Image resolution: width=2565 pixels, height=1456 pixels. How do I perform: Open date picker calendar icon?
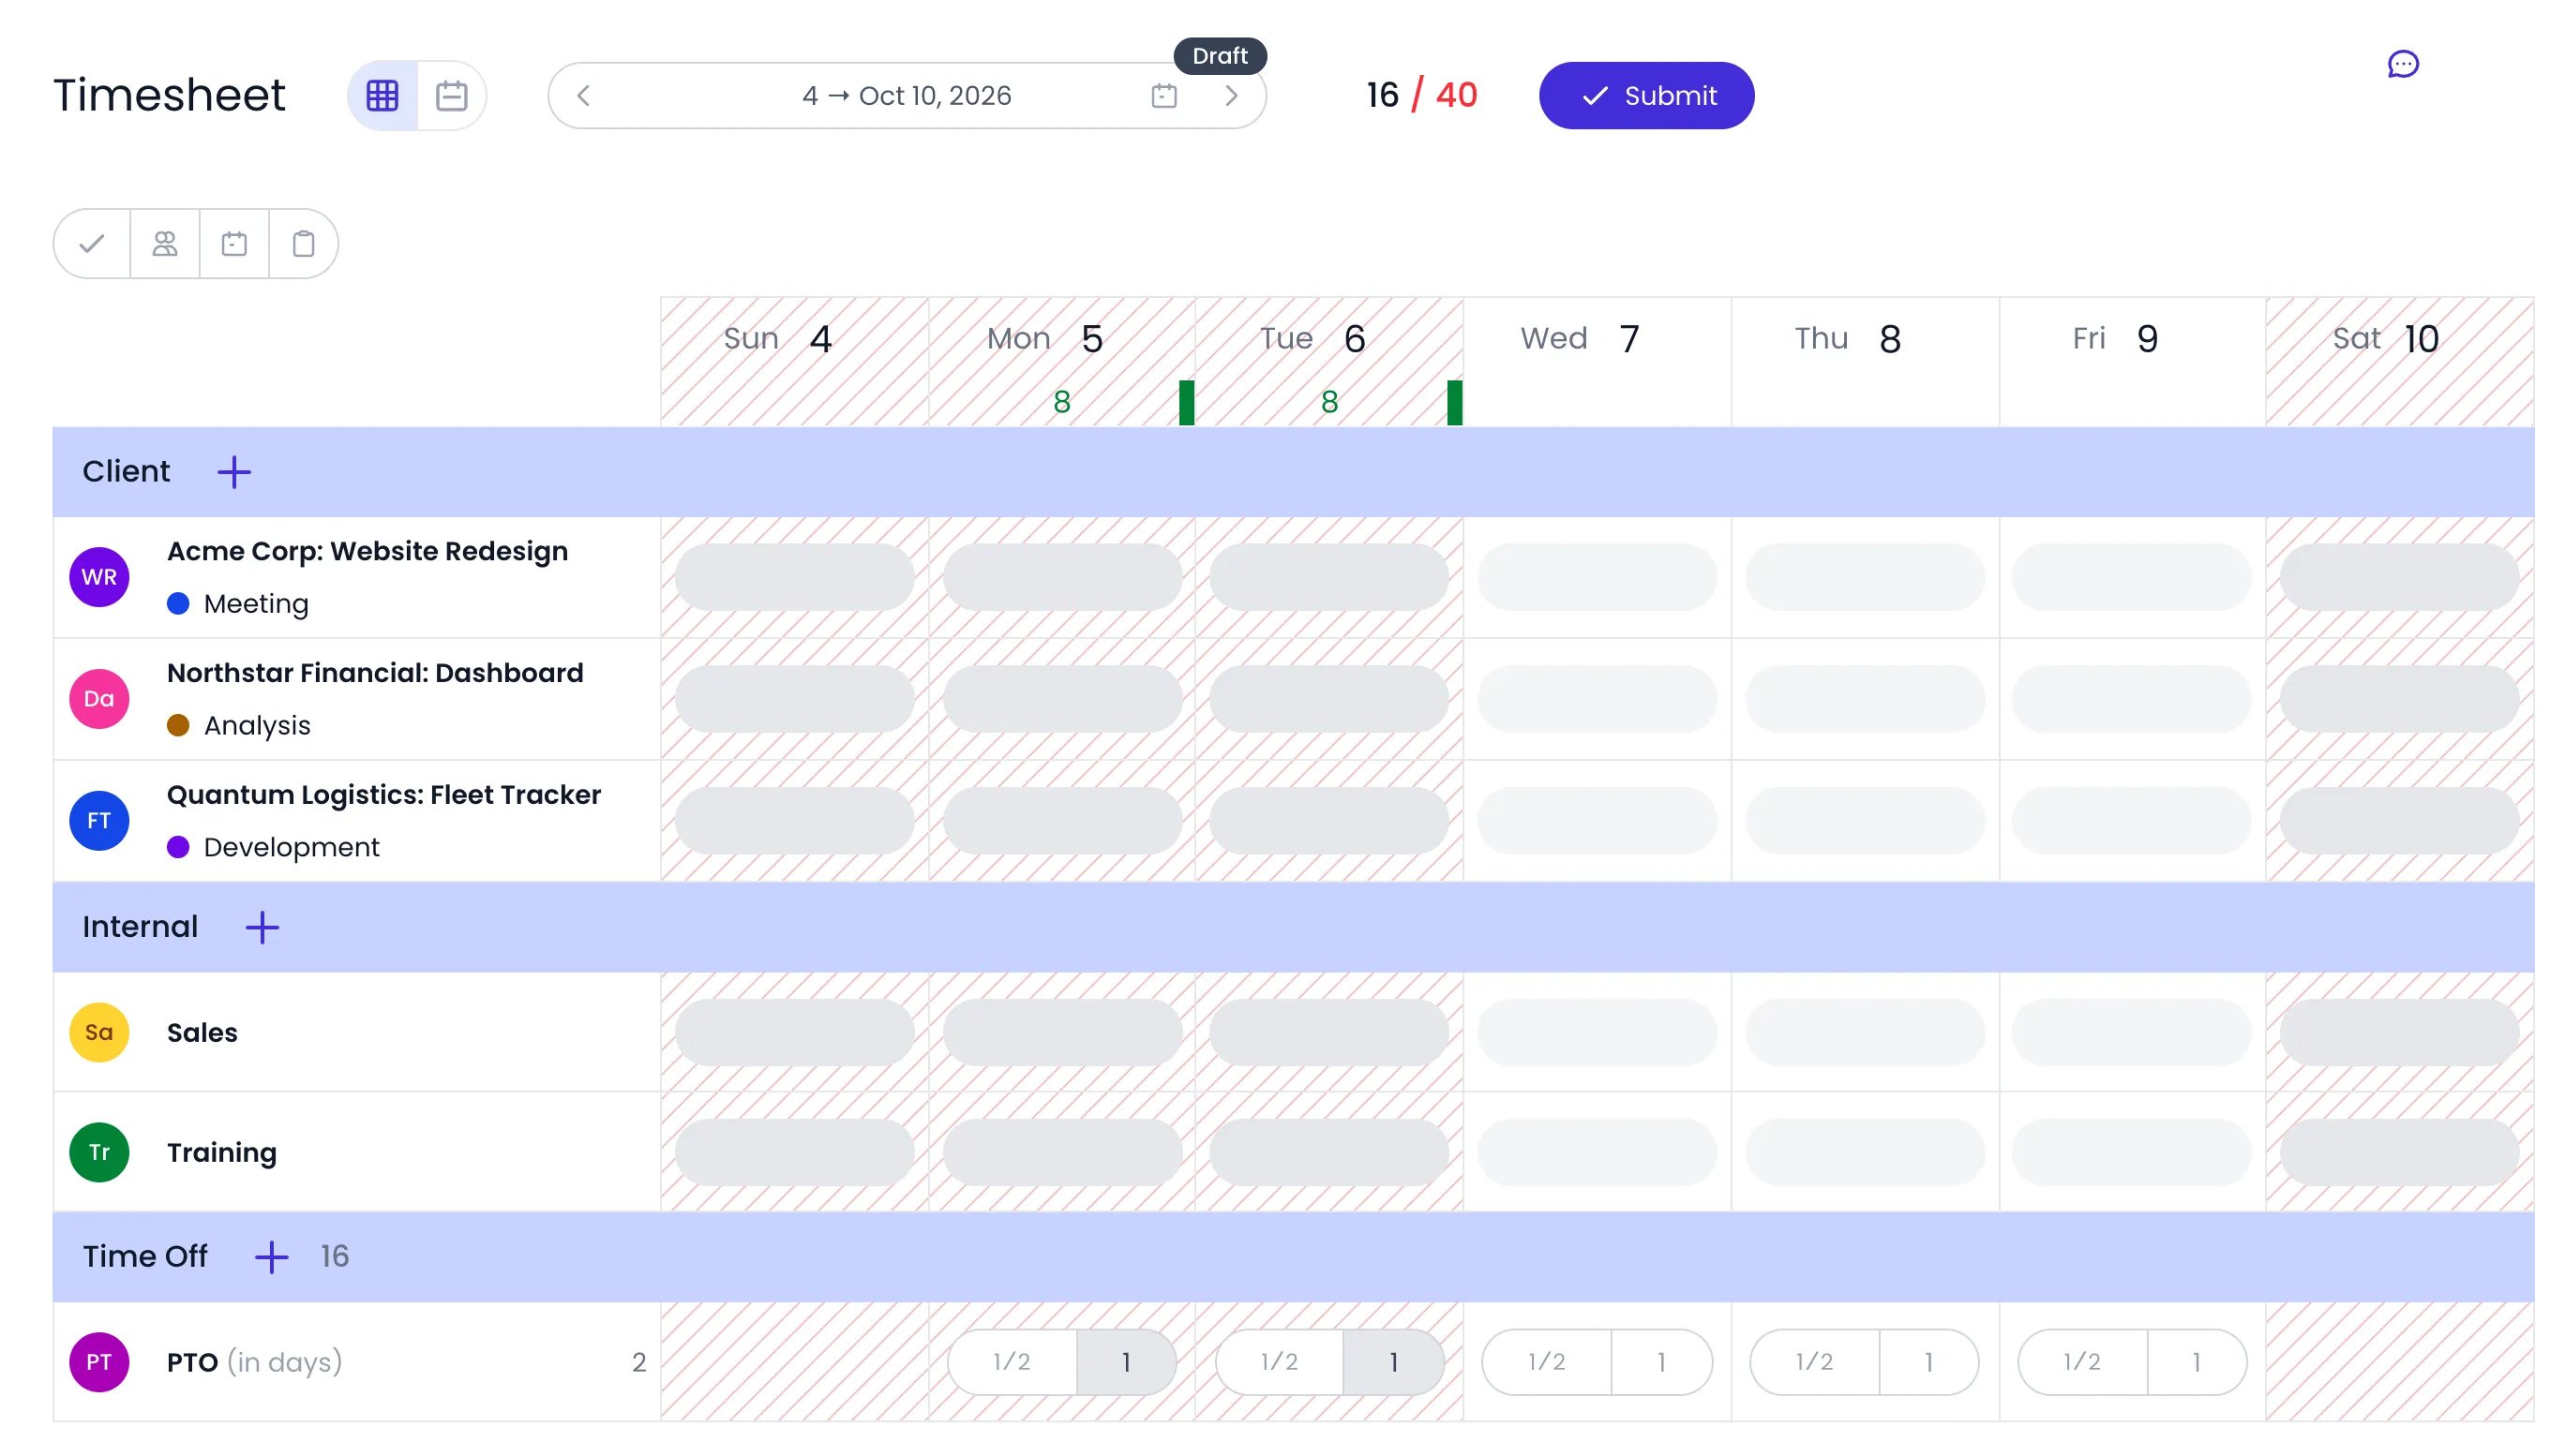pos(1163,96)
